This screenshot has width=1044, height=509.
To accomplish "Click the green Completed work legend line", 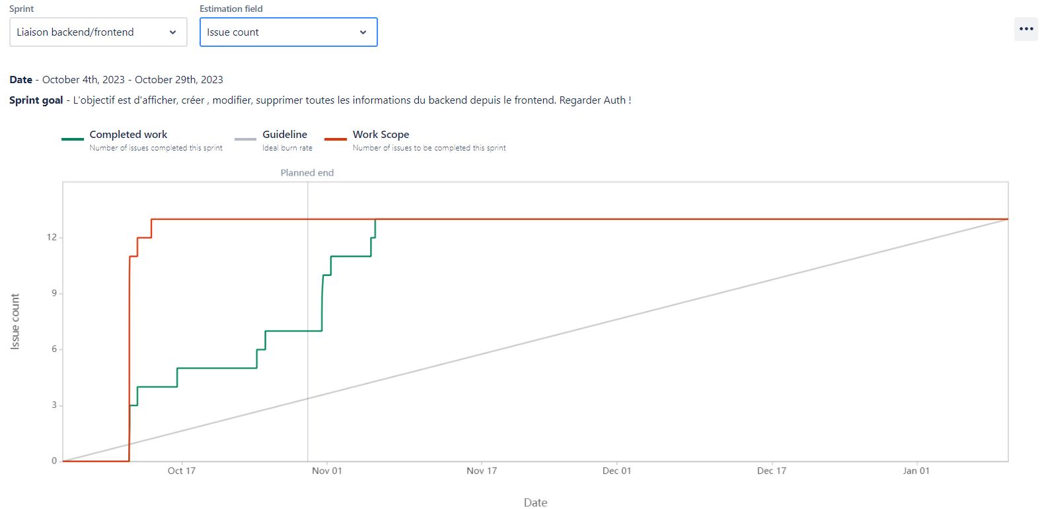I will (x=72, y=139).
